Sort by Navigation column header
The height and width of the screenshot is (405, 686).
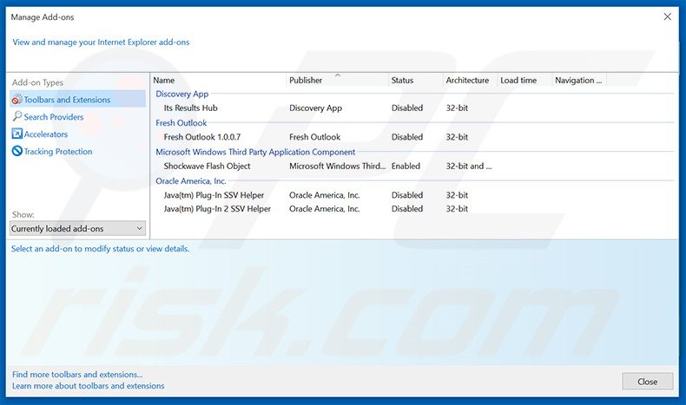coord(579,80)
